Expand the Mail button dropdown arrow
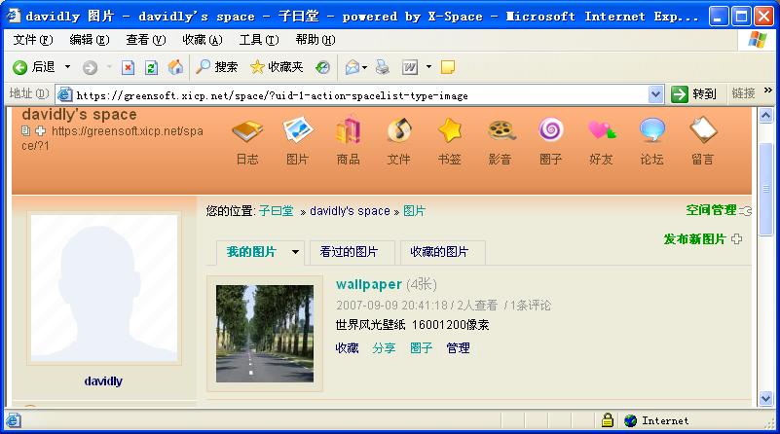 364,67
